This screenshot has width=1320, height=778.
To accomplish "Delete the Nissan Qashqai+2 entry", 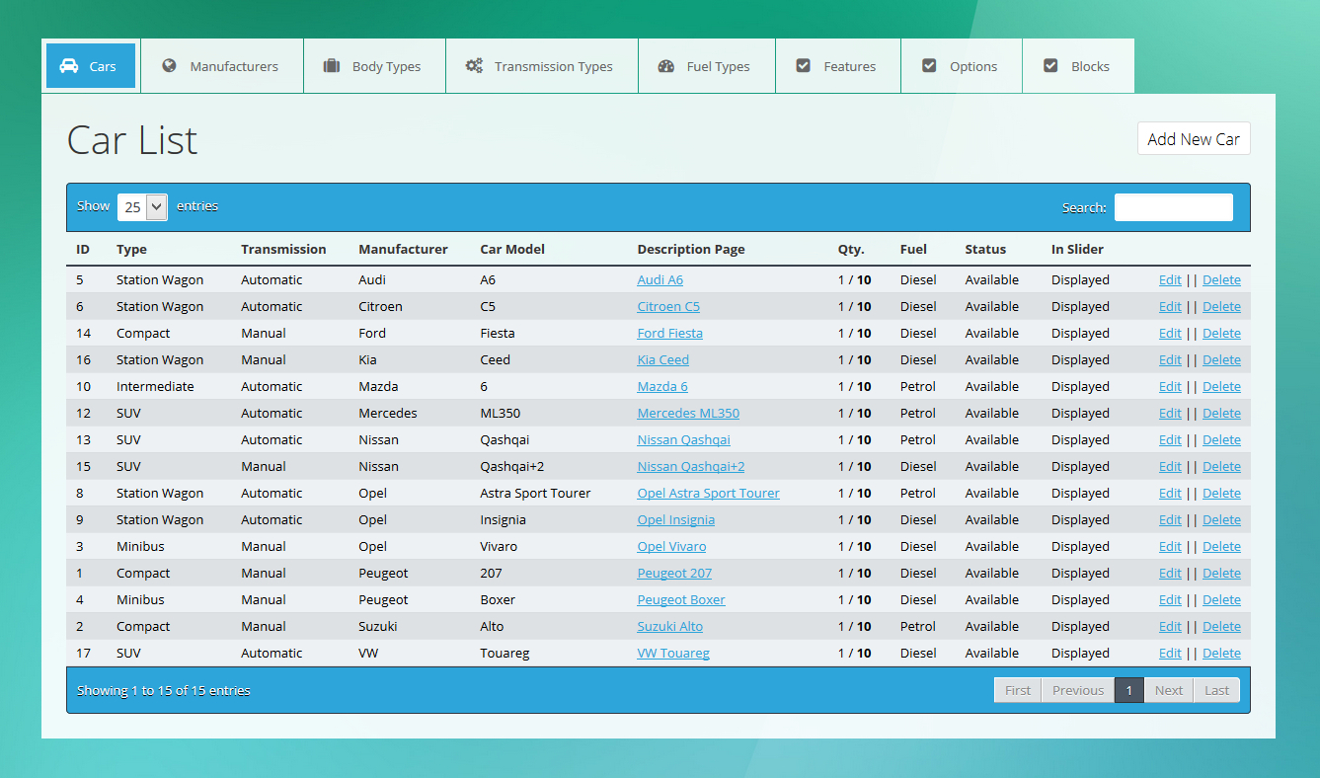I will (x=1222, y=466).
